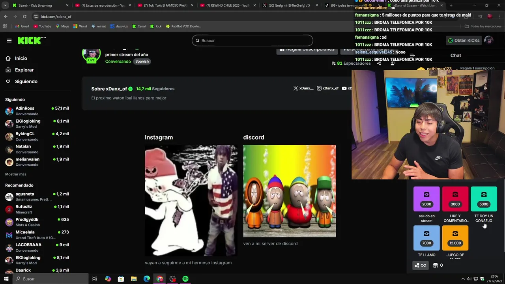This screenshot has width=505, height=284.
Task: Click Obtén KICKs button
Action: [464, 40]
